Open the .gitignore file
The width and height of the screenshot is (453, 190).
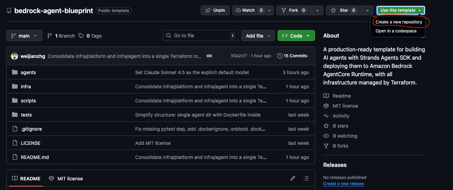tap(31, 129)
